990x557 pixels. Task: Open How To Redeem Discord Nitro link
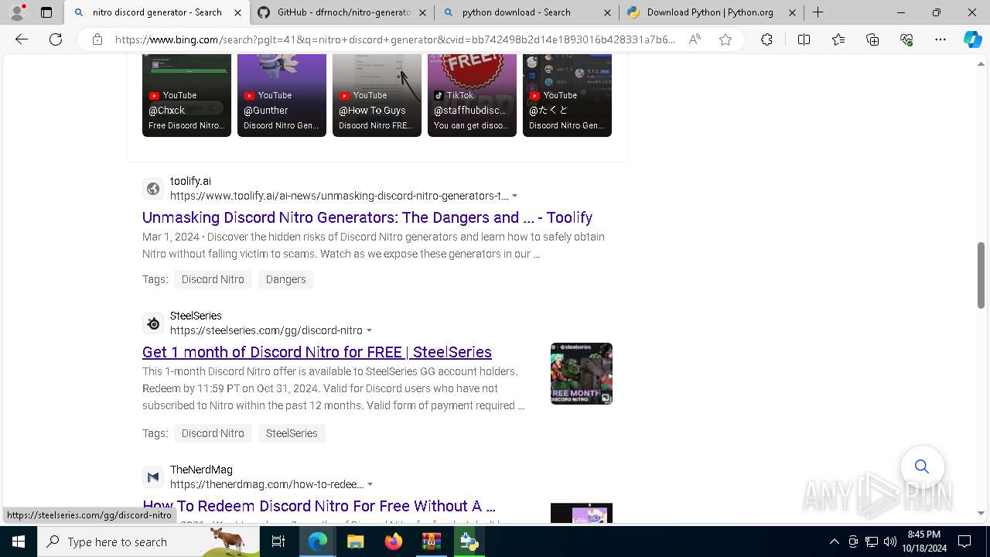click(x=319, y=506)
